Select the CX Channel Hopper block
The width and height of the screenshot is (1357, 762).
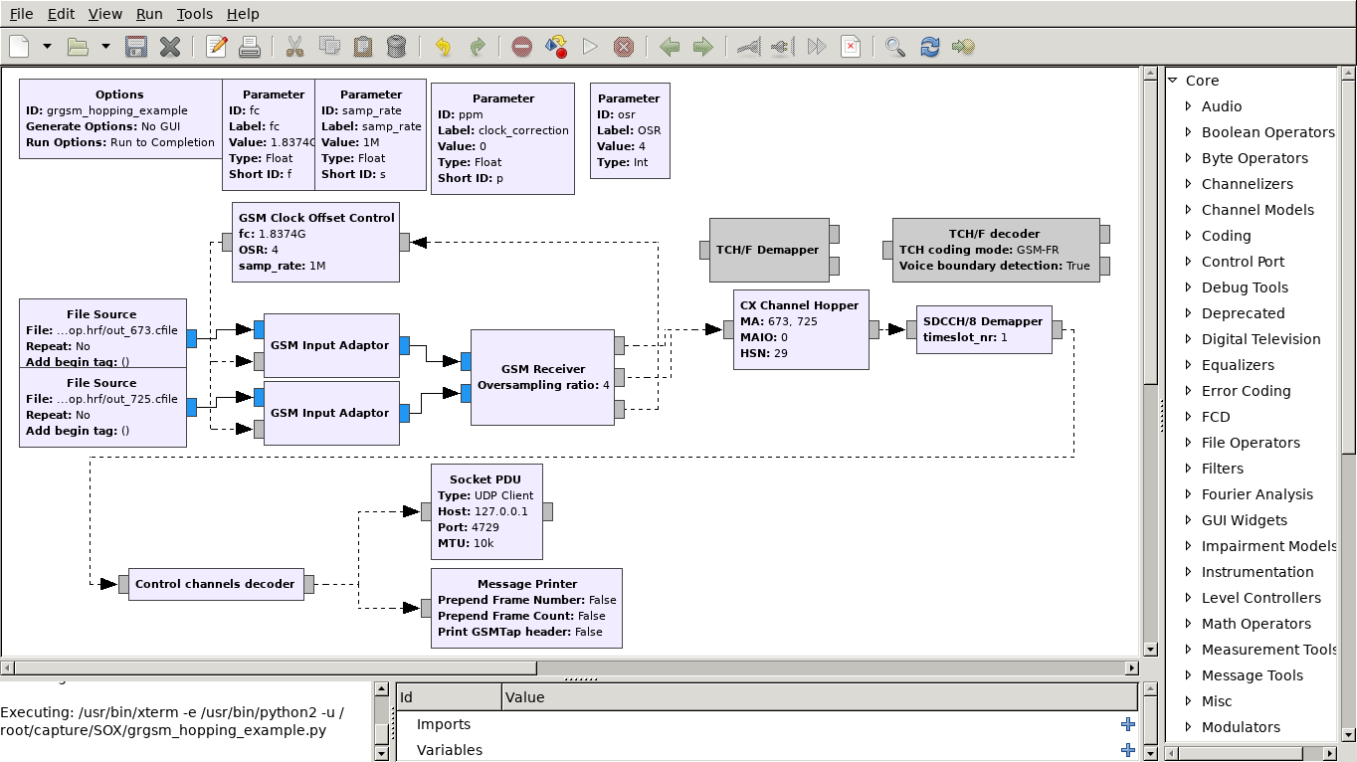pyautogui.click(x=800, y=329)
